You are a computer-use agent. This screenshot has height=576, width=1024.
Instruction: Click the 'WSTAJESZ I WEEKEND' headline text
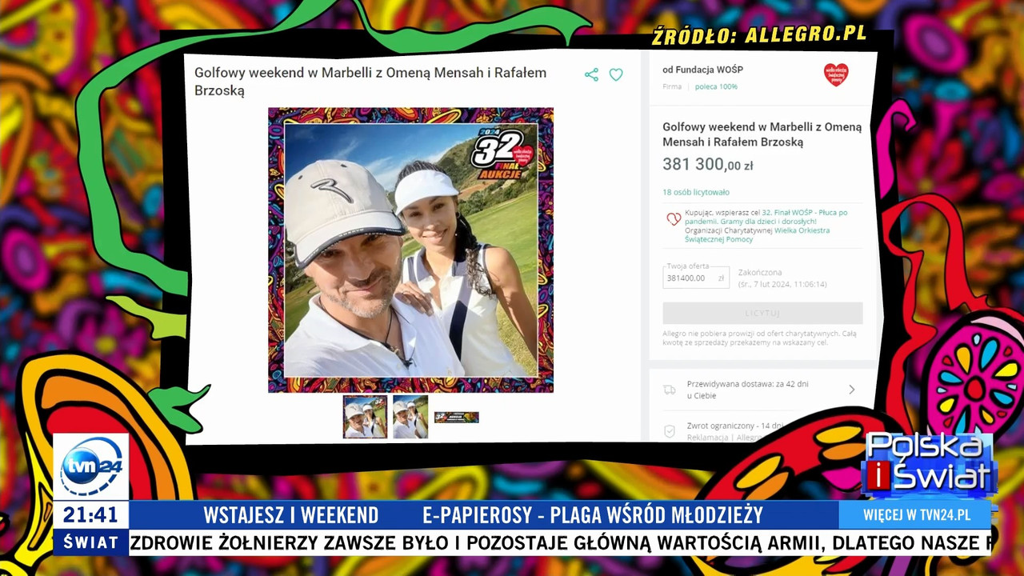[x=291, y=514]
